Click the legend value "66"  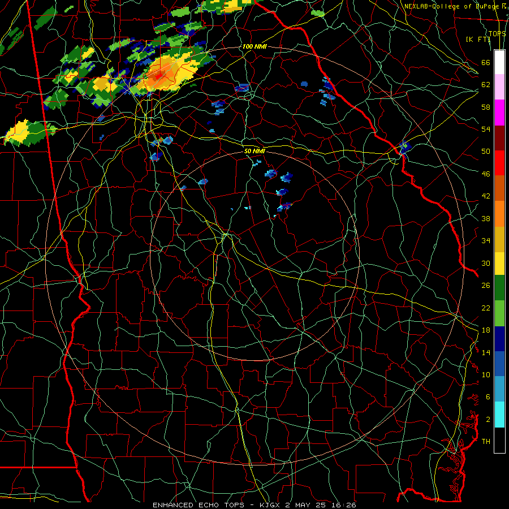pos(486,62)
